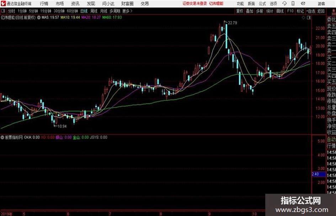Image resolution: width=336 pixels, height=216 pixels.
Task: Click the MA20: 18.27 indicator label
Action: click(x=91, y=17)
